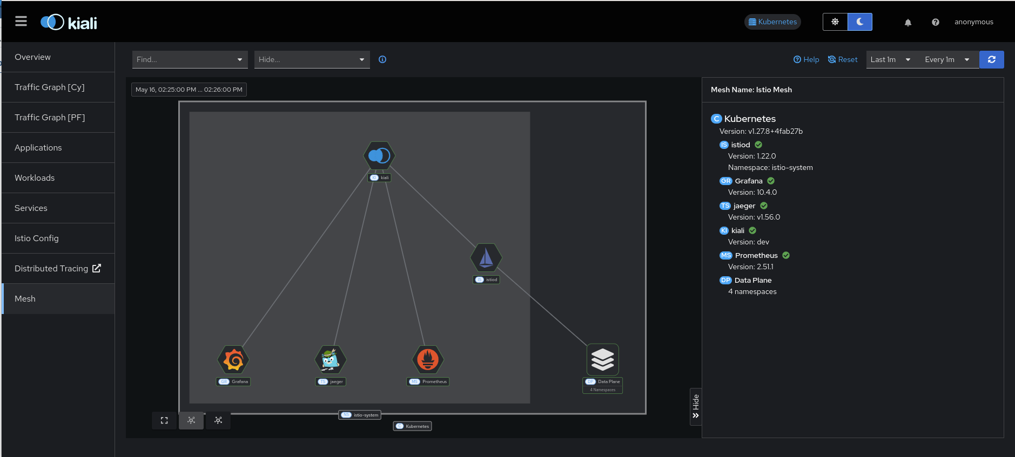Switch to light theme

(835, 22)
